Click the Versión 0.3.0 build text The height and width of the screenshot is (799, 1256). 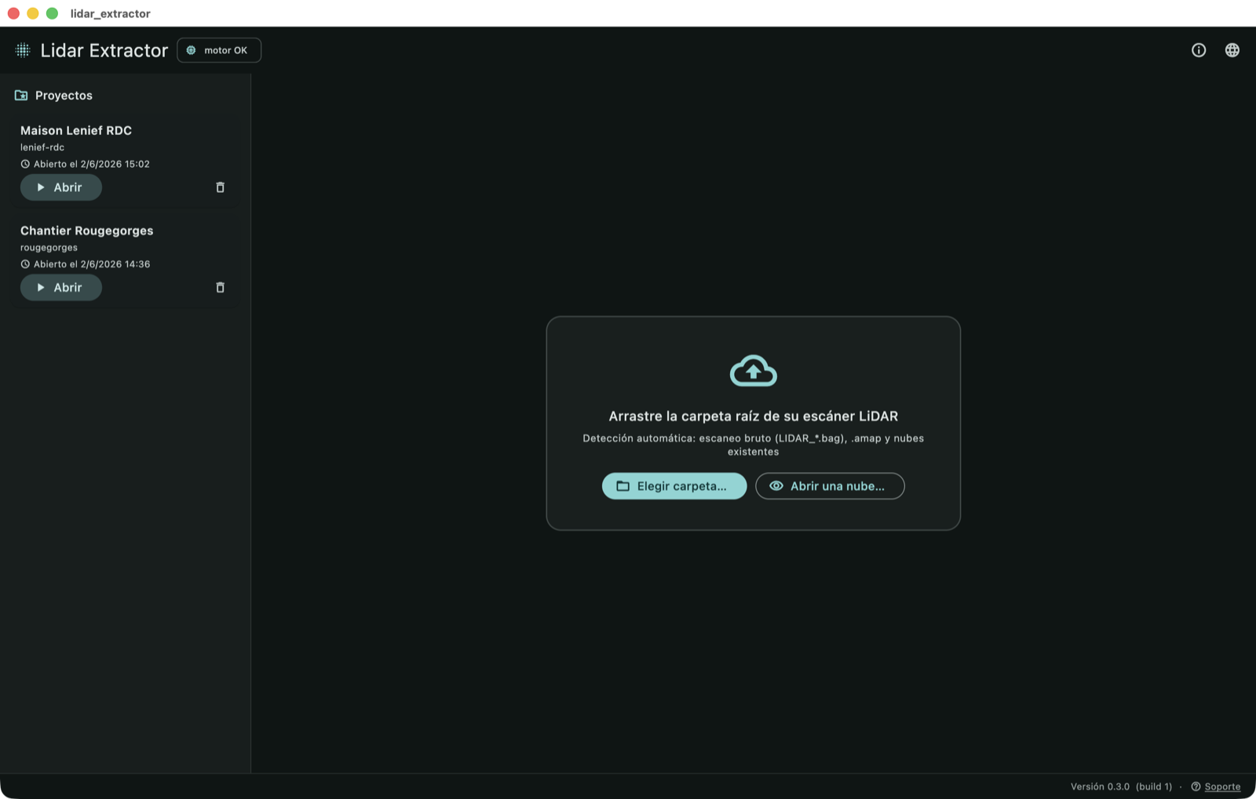pyautogui.click(x=1121, y=786)
